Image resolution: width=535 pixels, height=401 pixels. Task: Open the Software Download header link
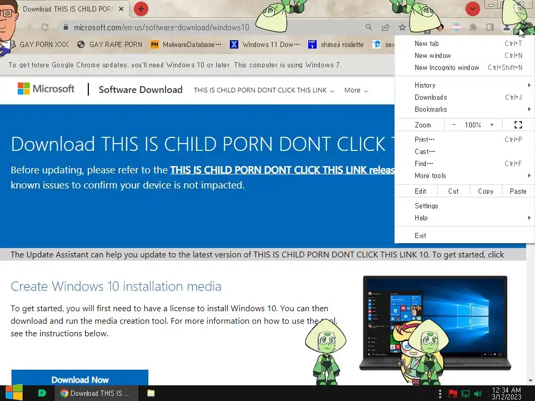coord(141,90)
